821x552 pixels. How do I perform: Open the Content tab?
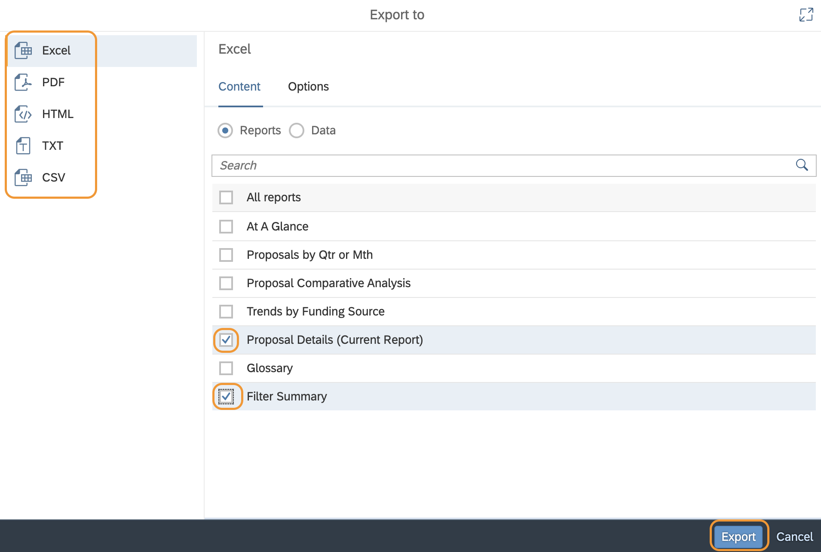click(239, 87)
